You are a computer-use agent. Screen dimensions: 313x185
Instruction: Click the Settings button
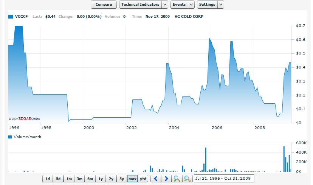coord(207,5)
